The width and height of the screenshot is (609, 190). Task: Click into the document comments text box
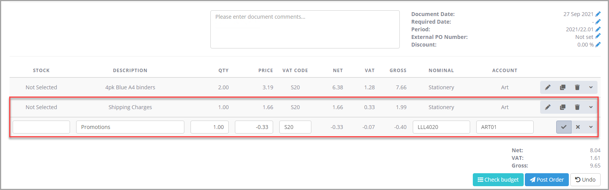tap(305, 29)
